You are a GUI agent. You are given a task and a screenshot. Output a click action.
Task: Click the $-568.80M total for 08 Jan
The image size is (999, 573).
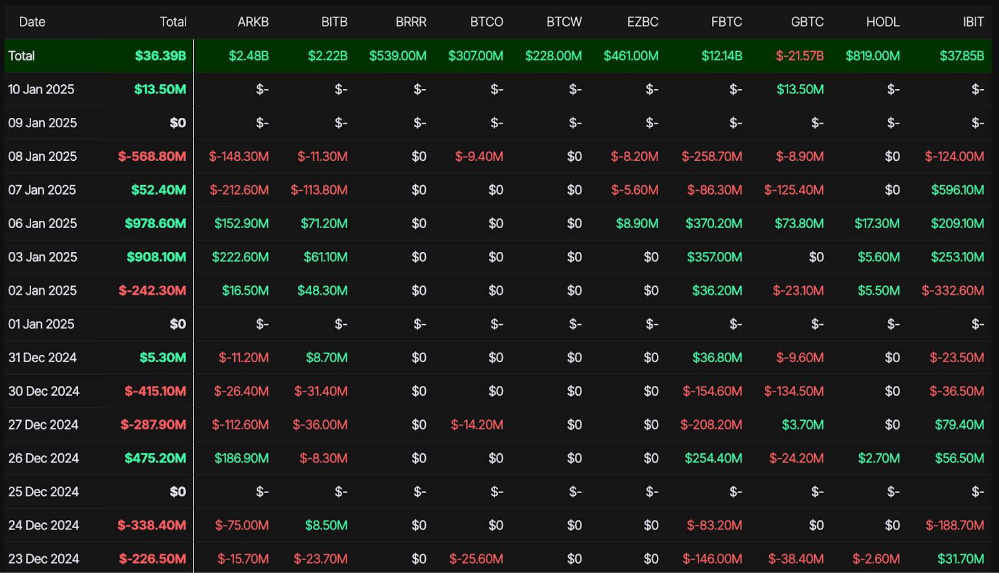pyautogui.click(x=152, y=156)
